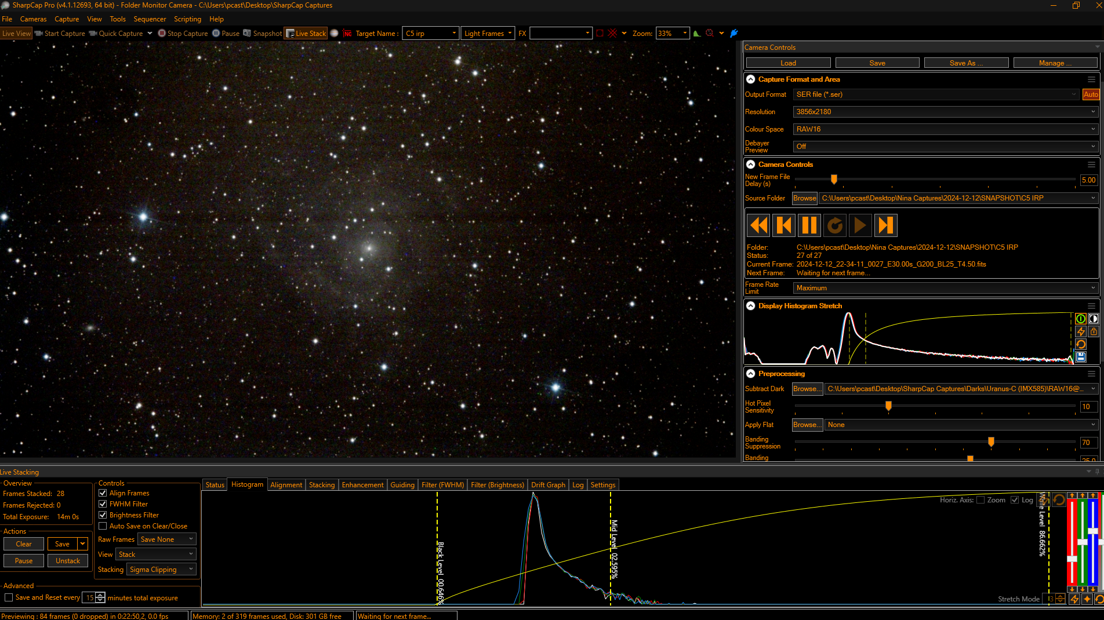Click the half-circle contrast icon in Display Histogram Stretch

[1094, 319]
